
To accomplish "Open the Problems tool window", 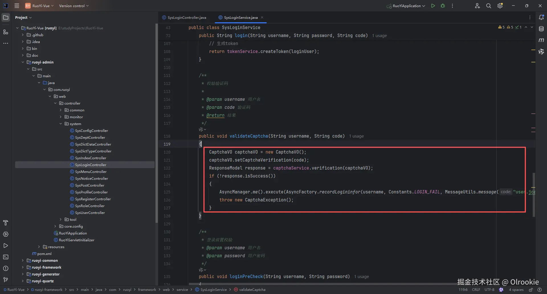I will [6, 268].
